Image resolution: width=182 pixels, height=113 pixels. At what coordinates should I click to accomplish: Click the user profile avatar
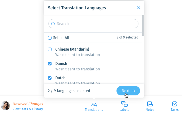(x=5, y=106)
